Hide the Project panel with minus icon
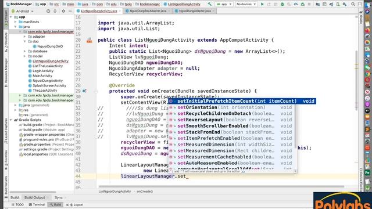 pos(70,11)
